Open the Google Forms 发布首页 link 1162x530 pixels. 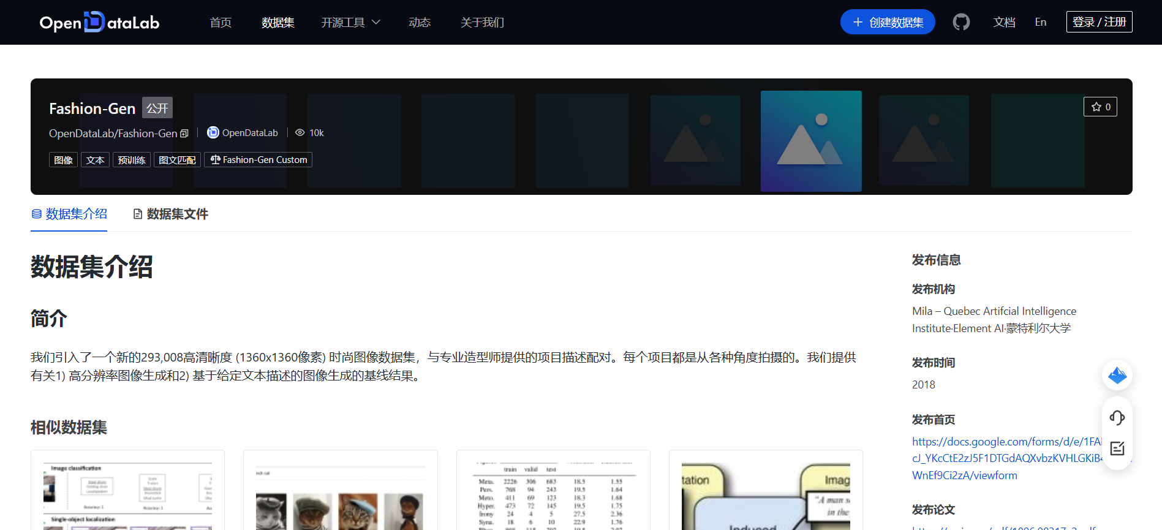tap(1008, 458)
